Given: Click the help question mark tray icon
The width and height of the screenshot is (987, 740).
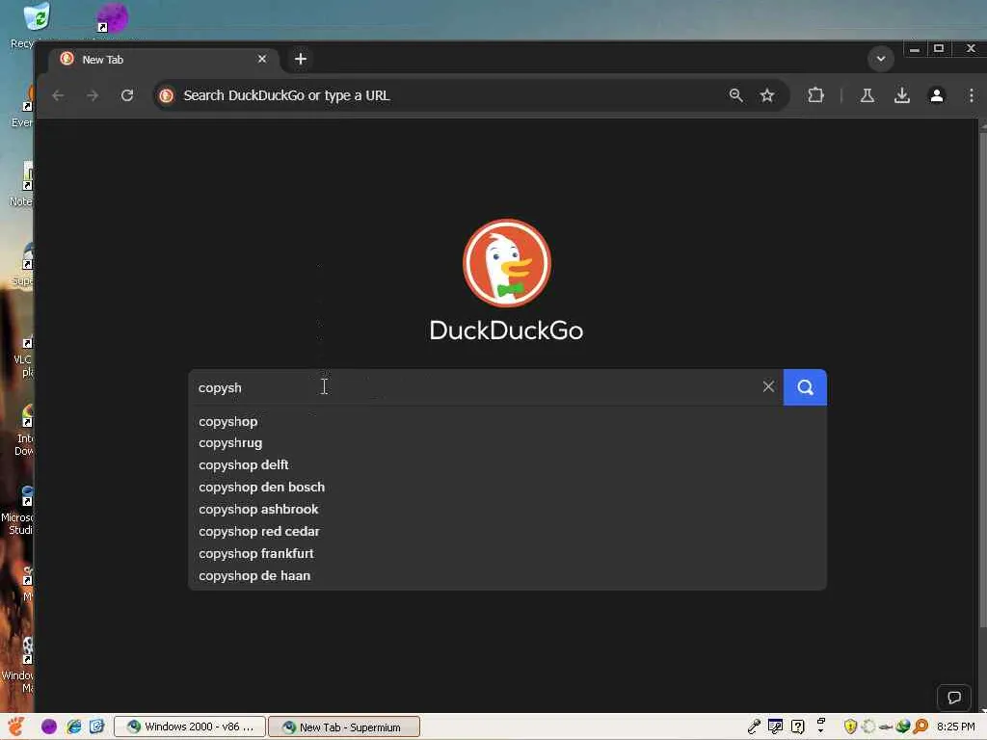Looking at the screenshot, I should coord(797,727).
